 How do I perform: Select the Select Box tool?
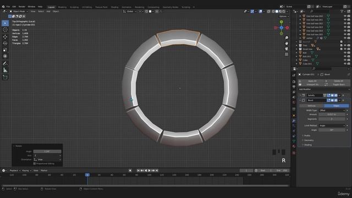(x=5, y=23)
